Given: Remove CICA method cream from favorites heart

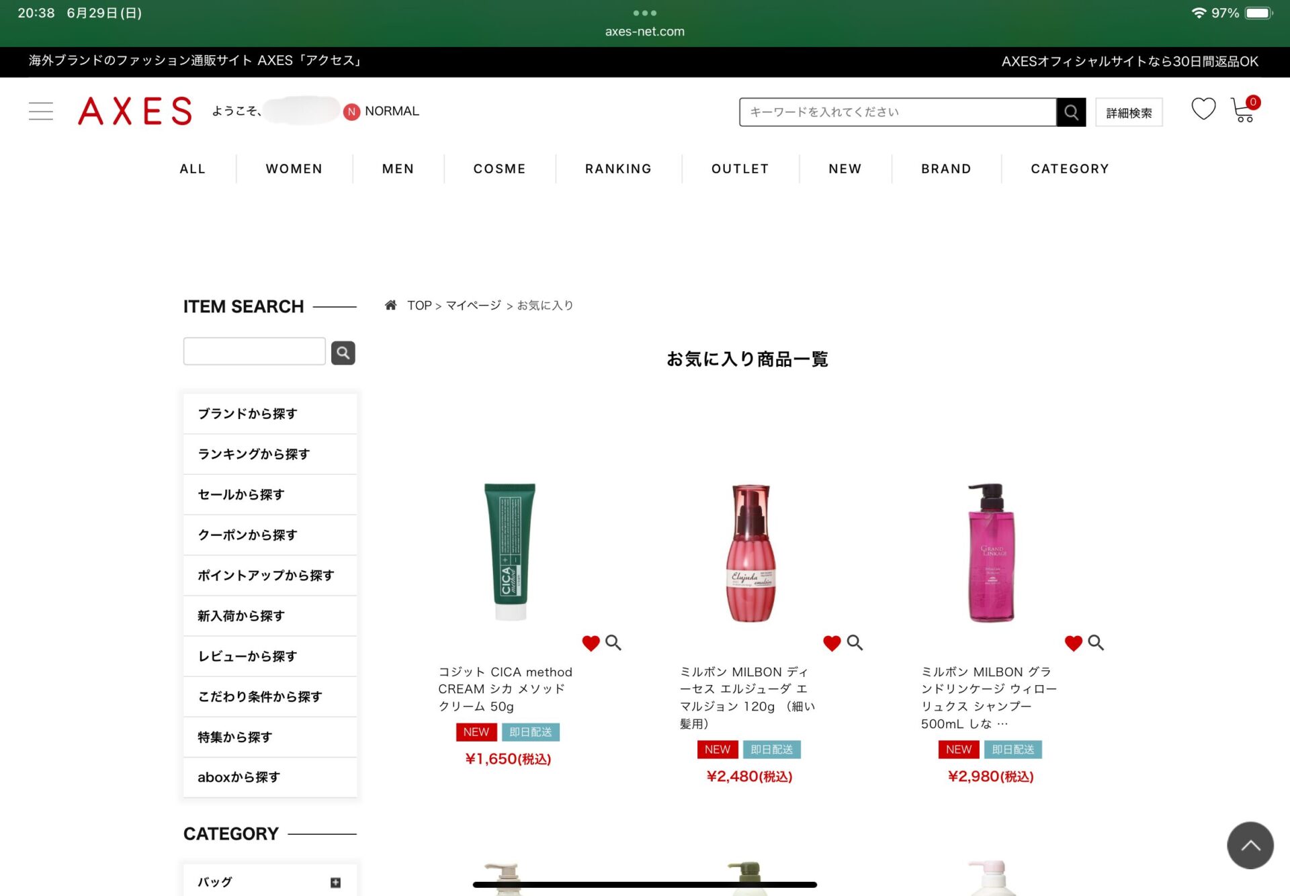Looking at the screenshot, I should pyautogui.click(x=591, y=643).
